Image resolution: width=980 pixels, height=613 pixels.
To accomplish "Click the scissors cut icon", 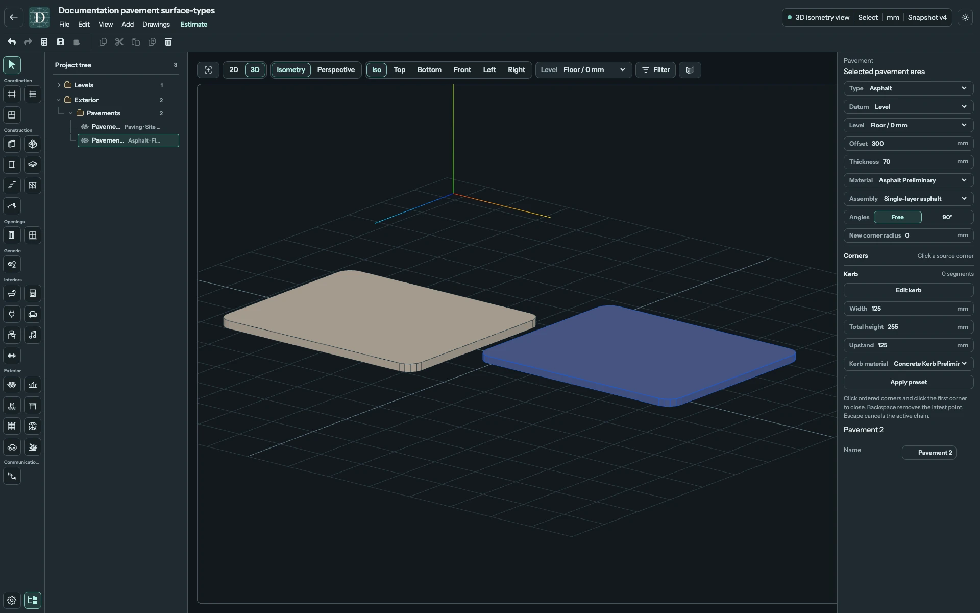I will pos(119,42).
